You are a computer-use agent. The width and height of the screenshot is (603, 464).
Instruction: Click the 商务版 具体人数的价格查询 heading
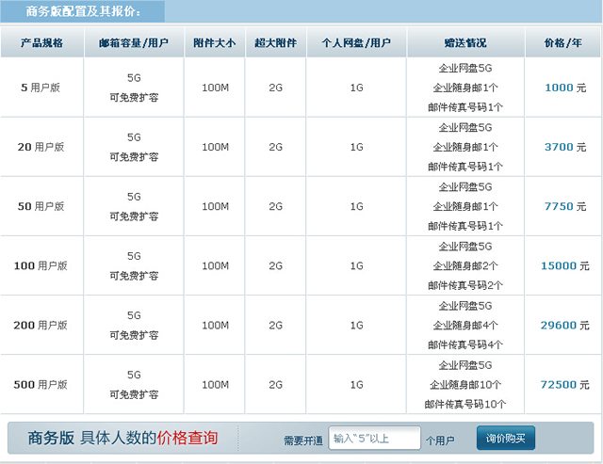coord(122,438)
